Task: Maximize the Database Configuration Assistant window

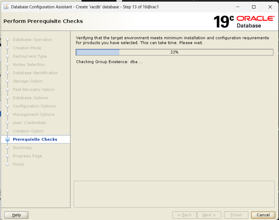Action: coord(254,7)
